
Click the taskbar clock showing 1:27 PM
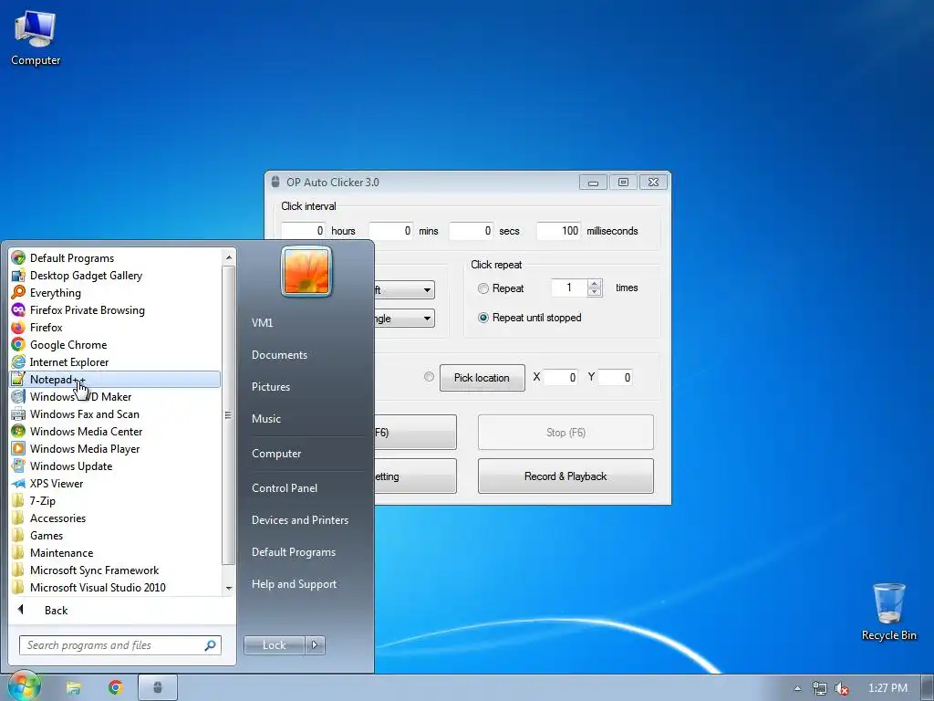pos(887,688)
